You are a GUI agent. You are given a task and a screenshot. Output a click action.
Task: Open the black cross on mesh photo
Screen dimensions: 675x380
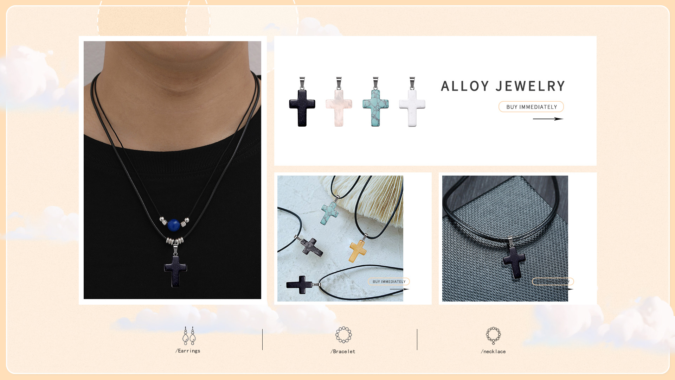tap(505, 239)
